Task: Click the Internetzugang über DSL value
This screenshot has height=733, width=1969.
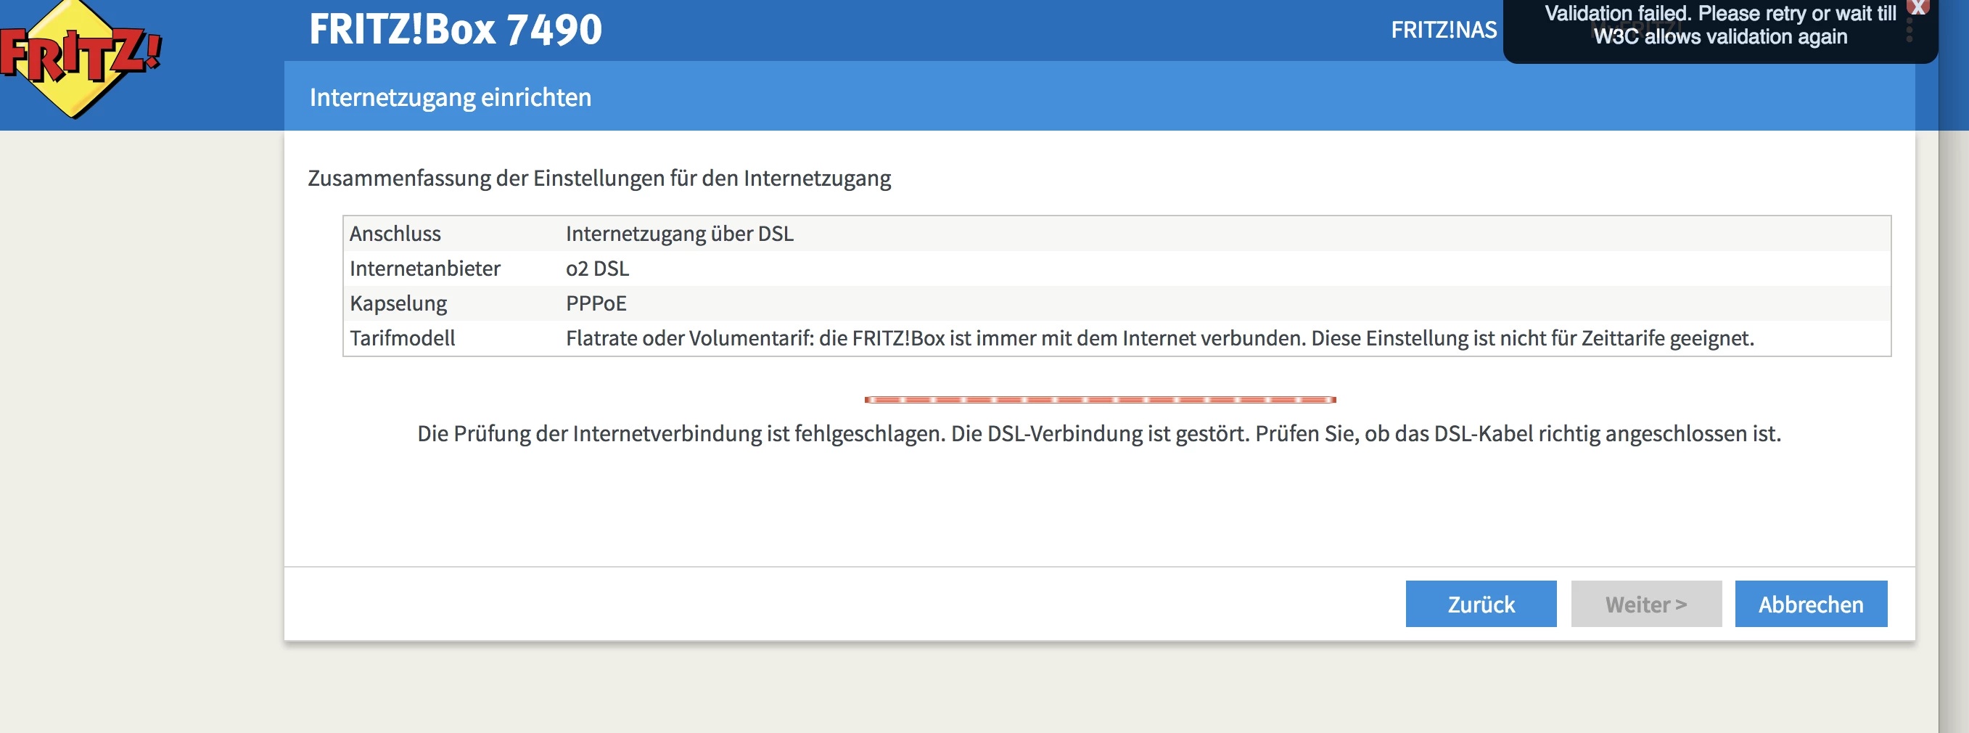Action: point(680,234)
